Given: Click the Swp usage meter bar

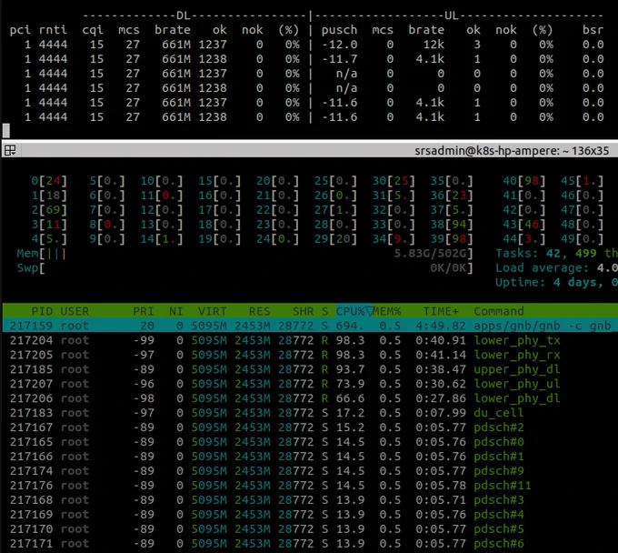Looking at the screenshot, I should click(x=244, y=267).
